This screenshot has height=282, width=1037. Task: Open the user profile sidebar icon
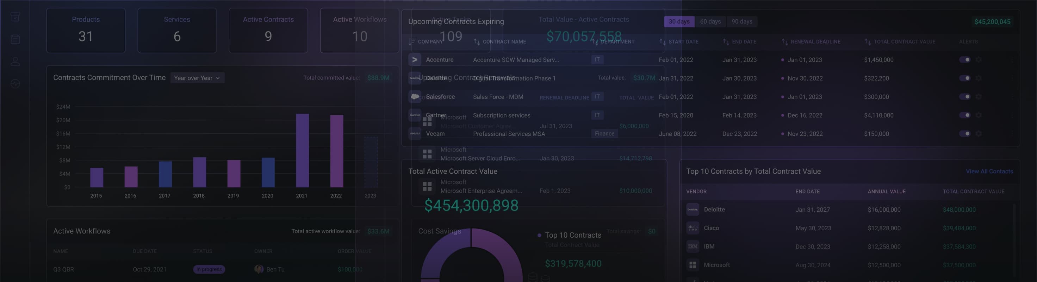coord(15,62)
